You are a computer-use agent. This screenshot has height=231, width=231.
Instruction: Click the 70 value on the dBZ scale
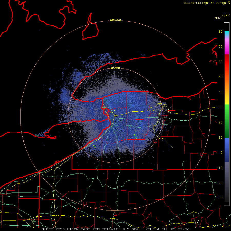[220, 46]
